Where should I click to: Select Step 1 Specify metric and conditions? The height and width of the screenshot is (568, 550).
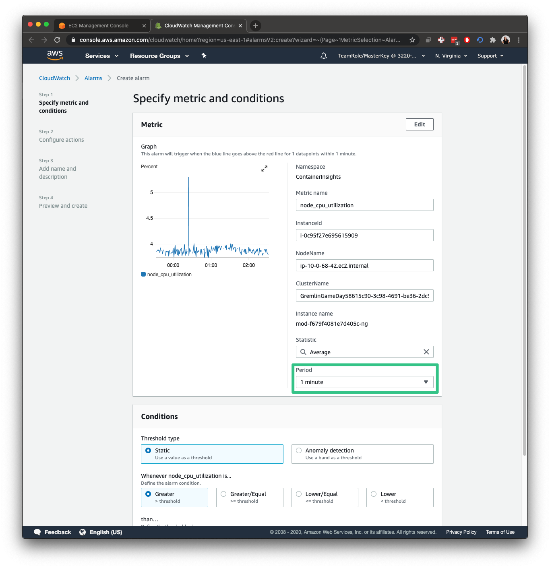64,107
